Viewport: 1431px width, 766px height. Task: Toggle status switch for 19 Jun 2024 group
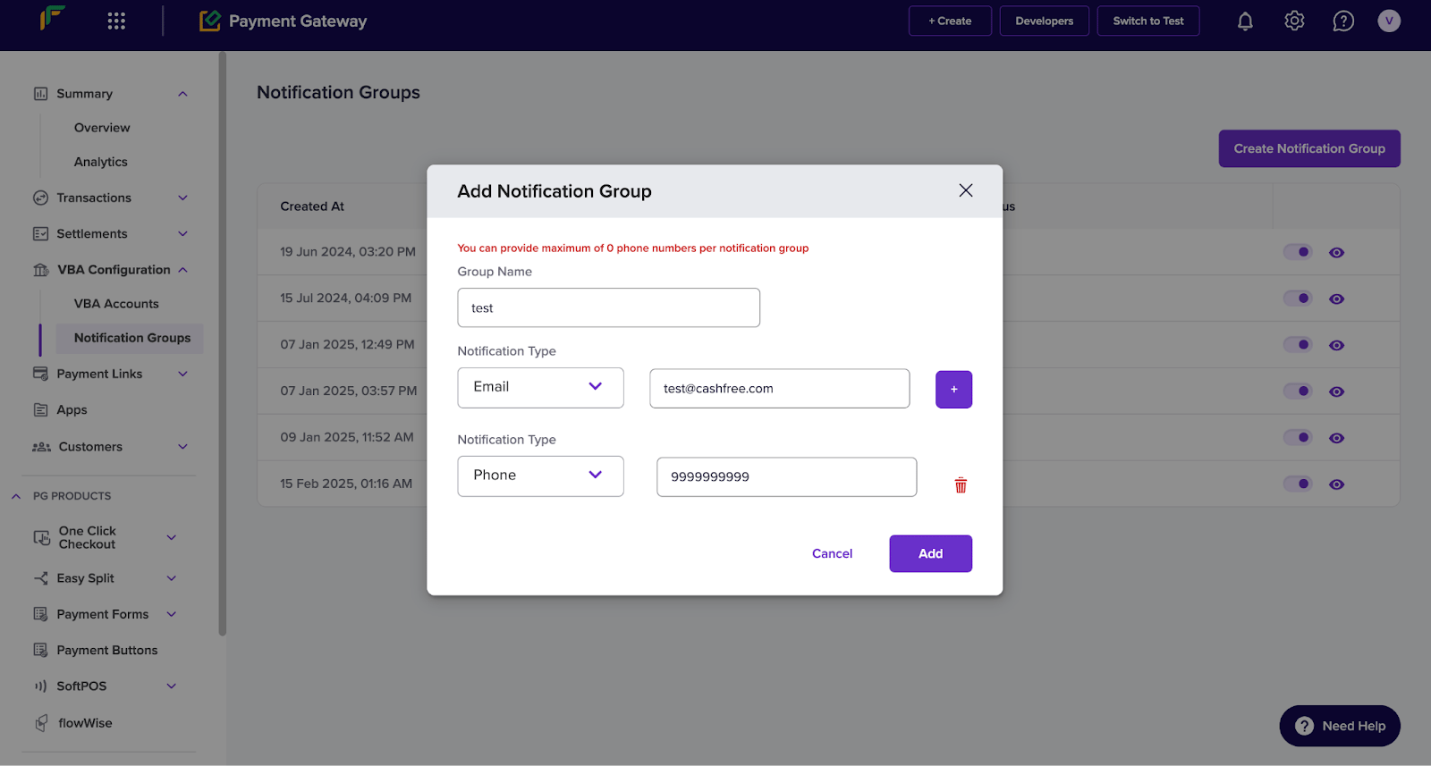(x=1298, y=252)
